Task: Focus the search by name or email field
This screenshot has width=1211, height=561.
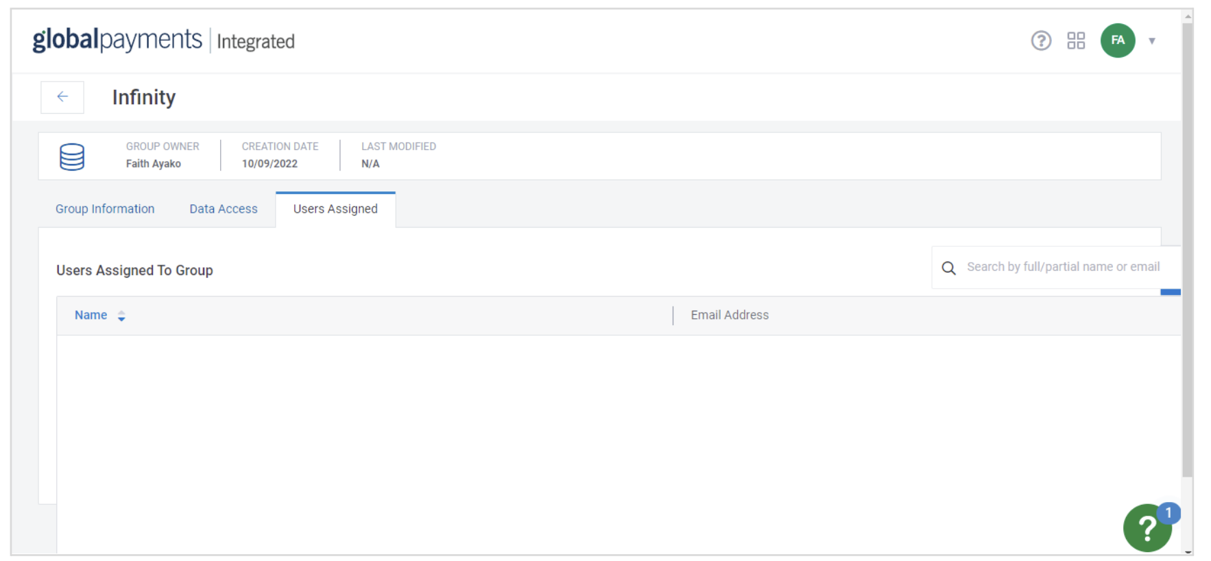Action: (x=1063, y=267)
